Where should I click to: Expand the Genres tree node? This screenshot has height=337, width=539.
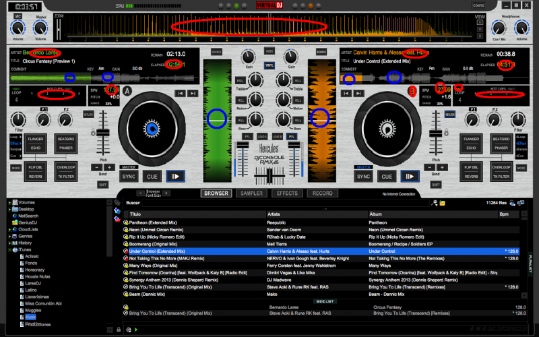9,237
